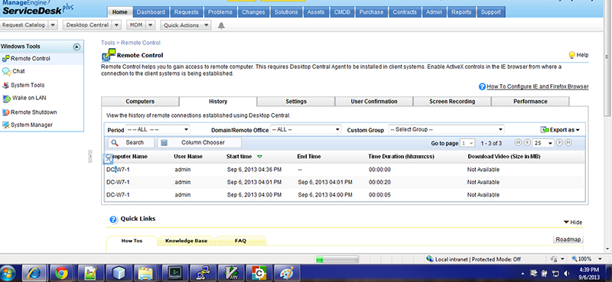Click the Search magnifier icon

click(x=115, y=143)
